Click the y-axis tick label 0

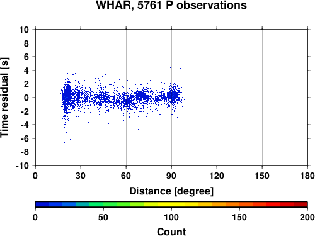(26, 98)
